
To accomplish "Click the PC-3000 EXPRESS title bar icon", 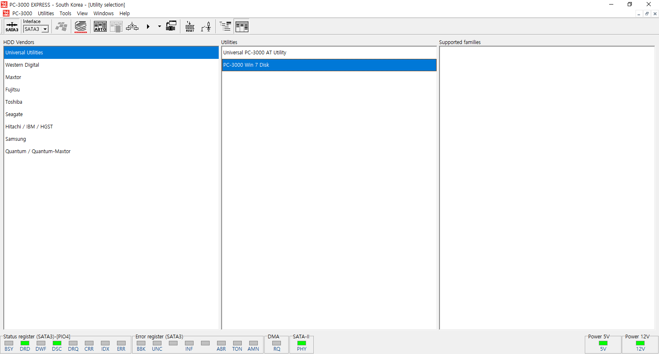I will 4,5.
